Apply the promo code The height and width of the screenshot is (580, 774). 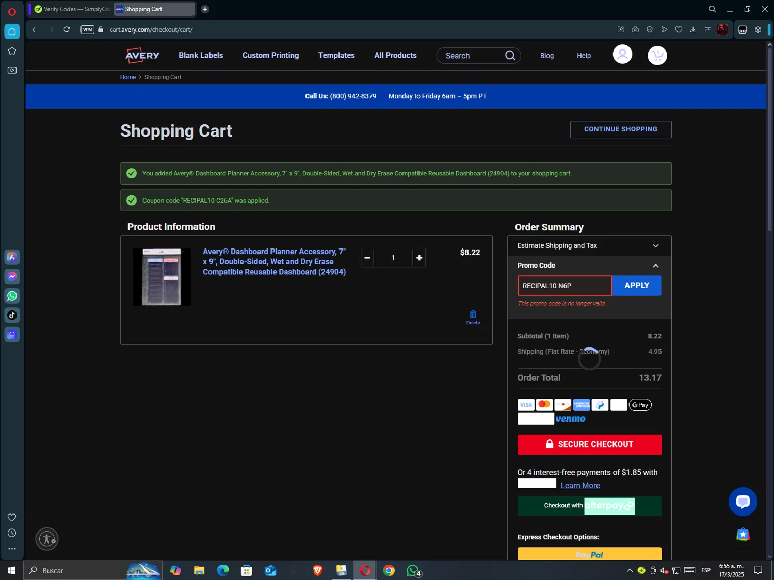637,286
